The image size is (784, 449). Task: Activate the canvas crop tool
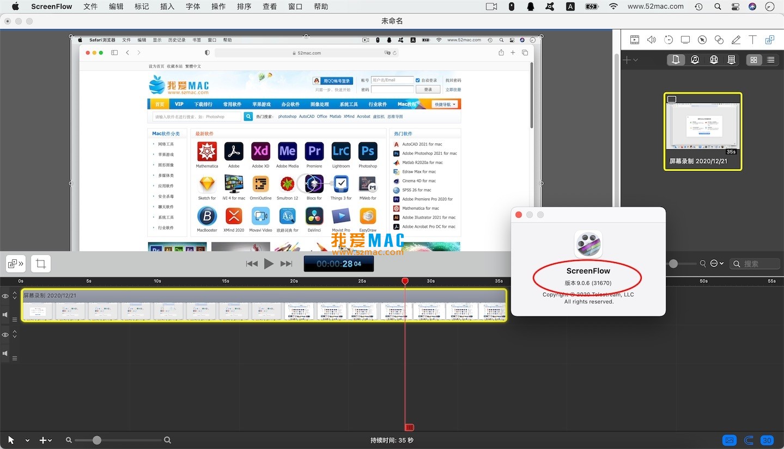(x=41, y=264)
